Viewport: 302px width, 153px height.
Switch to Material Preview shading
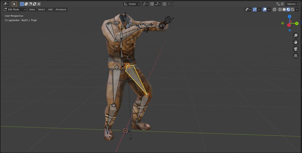pyautogui.click(x=288, y=10)
